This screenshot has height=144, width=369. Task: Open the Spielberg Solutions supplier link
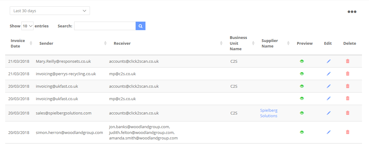click(x=269, y=113)
